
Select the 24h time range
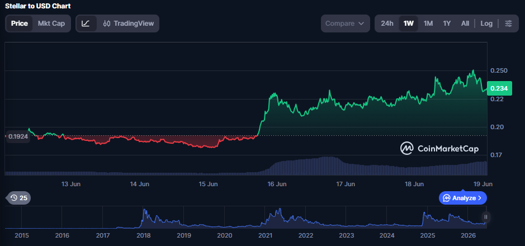[x=387, y=23]
